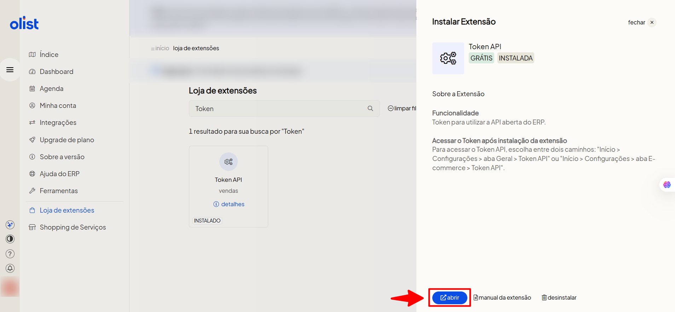Open Upgrade de plano item

point(67,140)
